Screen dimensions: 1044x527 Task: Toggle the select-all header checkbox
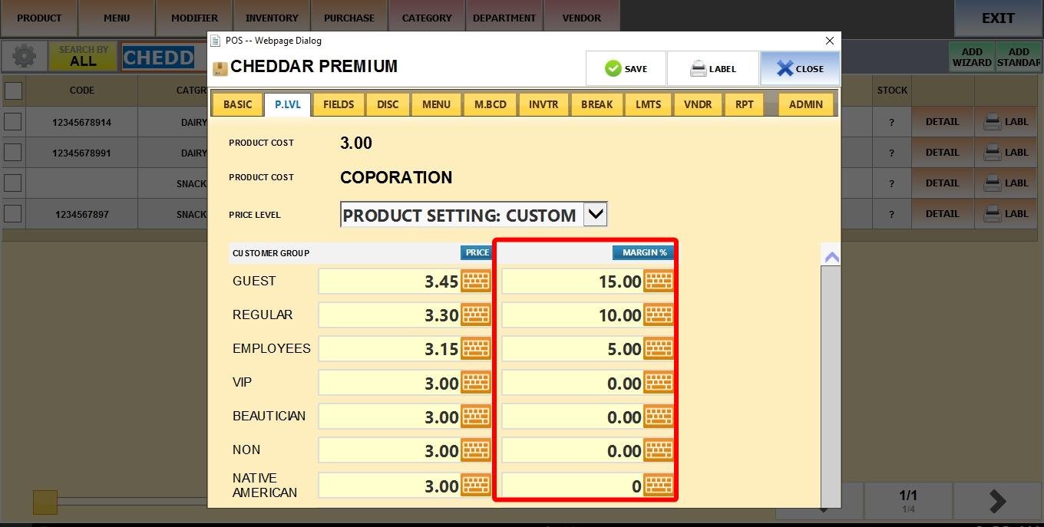click(x=14, y=91)
